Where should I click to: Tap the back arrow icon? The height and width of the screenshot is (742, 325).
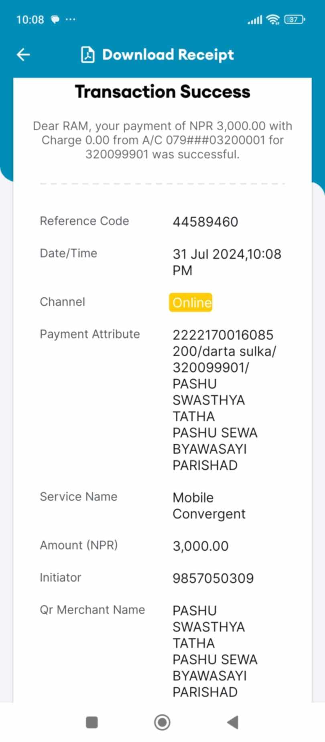[x=23, y=55]
